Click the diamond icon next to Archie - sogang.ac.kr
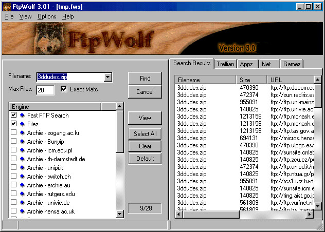 pos(22,132)
